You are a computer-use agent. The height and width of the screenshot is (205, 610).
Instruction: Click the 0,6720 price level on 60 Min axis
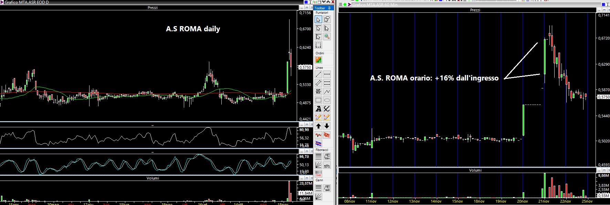[604, 38]
